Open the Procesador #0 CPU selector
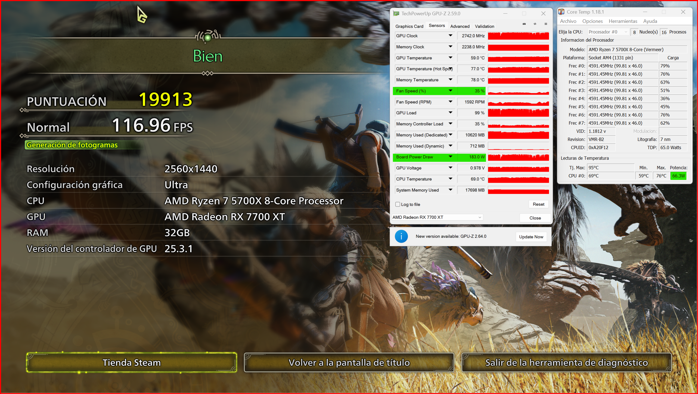Image resolution: width=698 pixels, height=394 pixels. click(608, 32)
